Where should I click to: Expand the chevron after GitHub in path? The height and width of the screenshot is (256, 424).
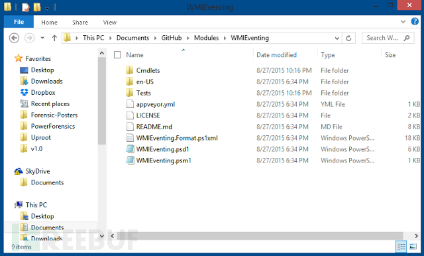[187, 38]
